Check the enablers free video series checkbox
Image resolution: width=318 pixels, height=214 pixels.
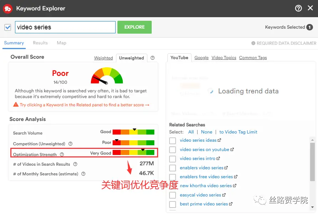173,177
